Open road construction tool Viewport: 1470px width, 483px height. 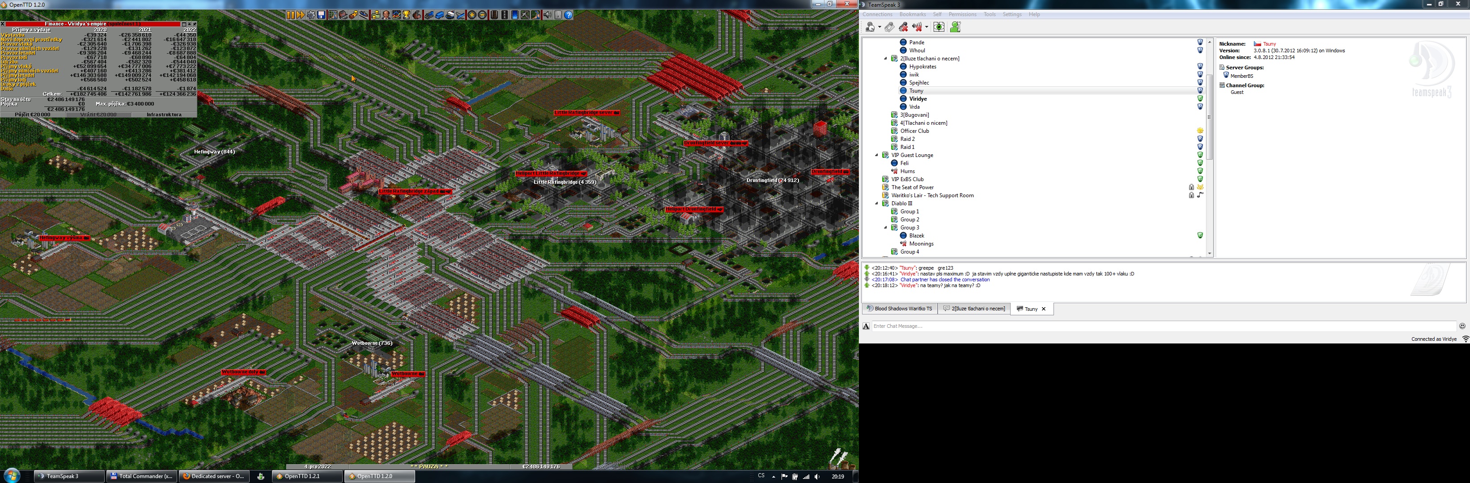(x=505, y=15)
